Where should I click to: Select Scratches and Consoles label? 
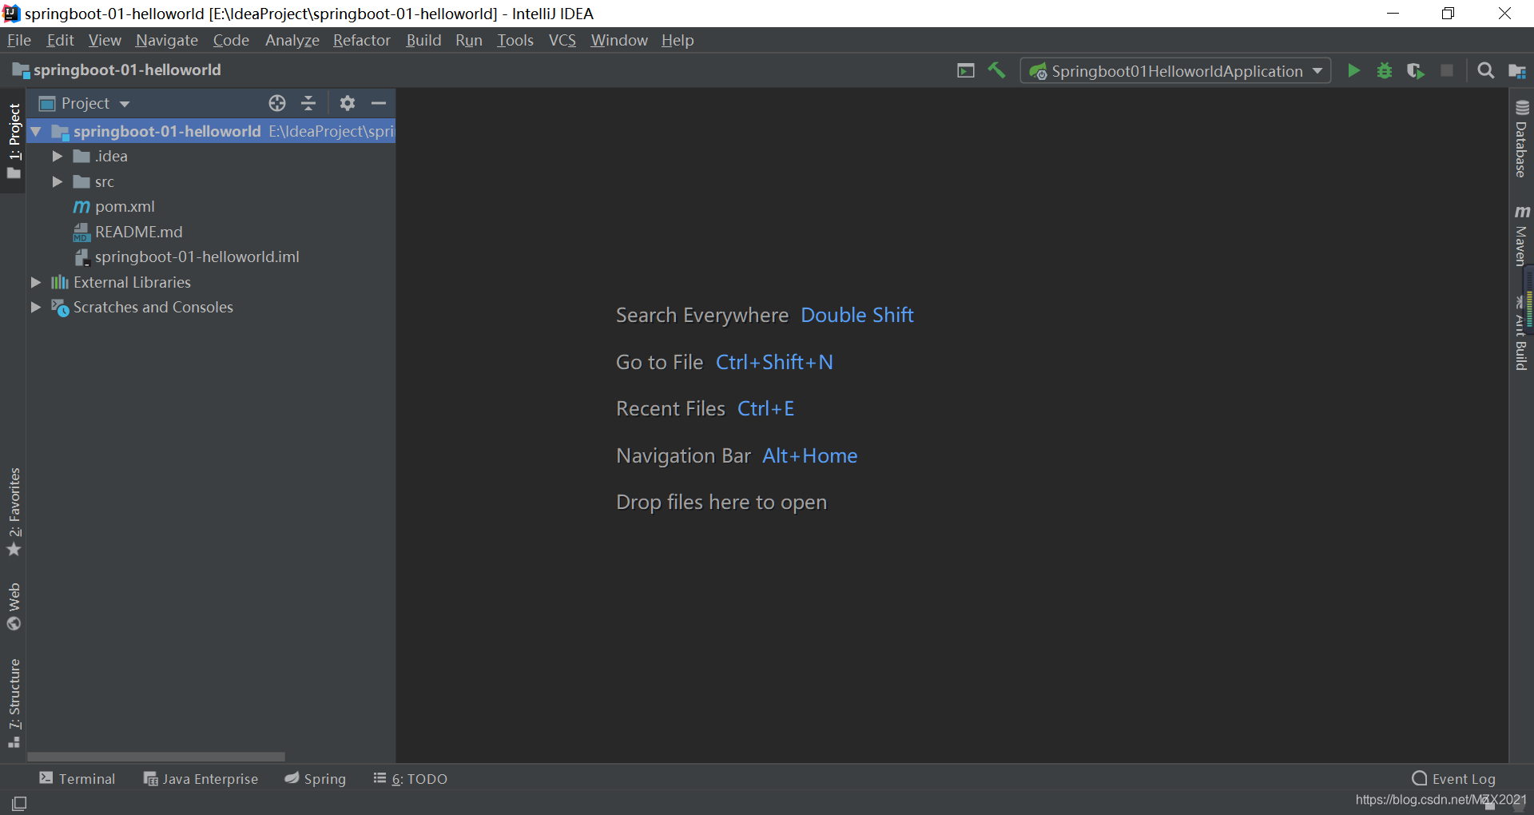click(153, 307)
